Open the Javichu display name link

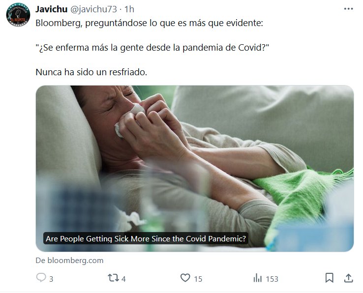pos(51,9)
